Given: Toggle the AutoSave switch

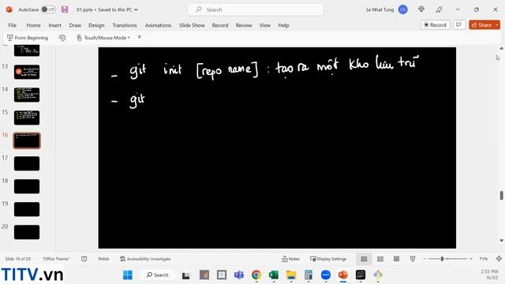Looking at the screenshot, I should click(48, 9).
